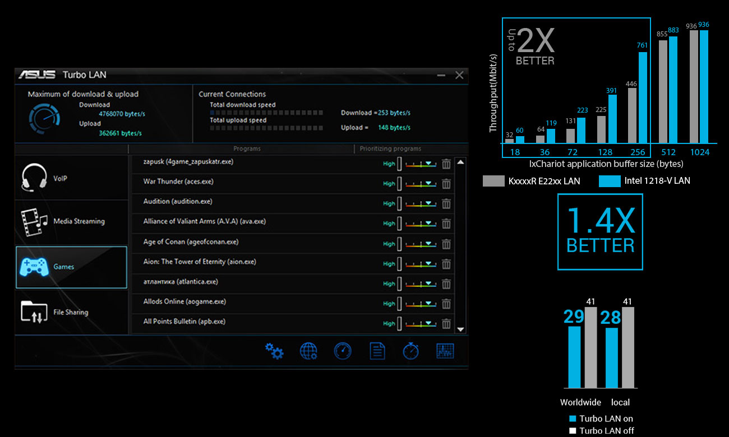Adjust priority slider for Audition row

(x=421, y=204)
